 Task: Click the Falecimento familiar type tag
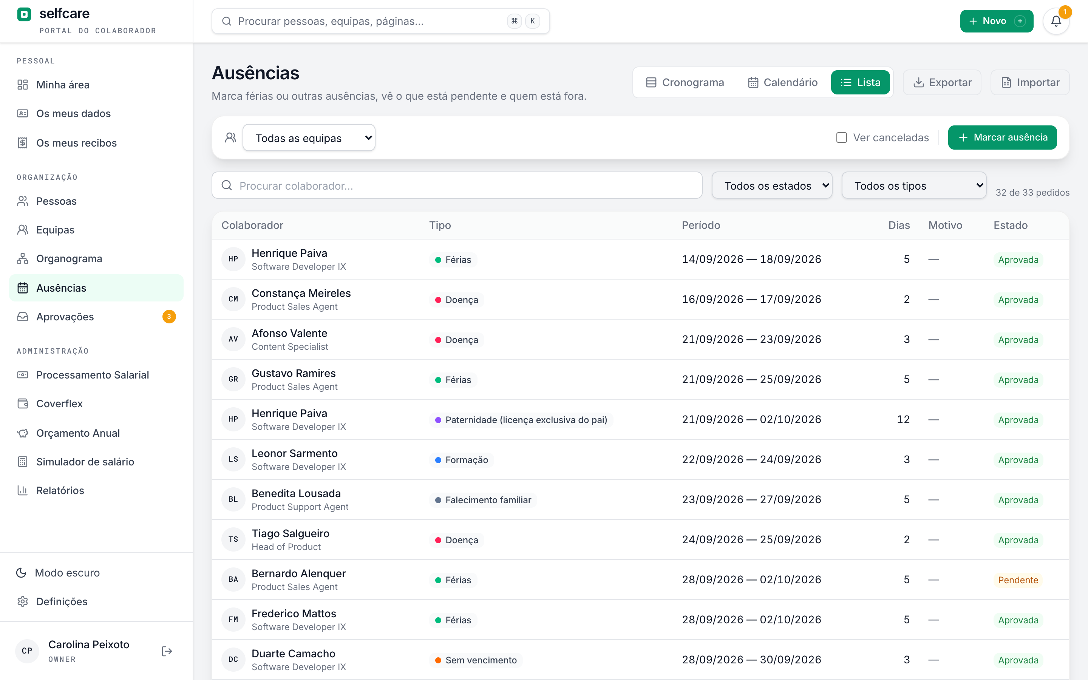(x=483, y=500)
